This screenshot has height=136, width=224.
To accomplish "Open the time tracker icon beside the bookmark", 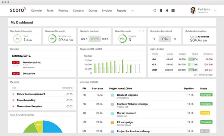I will (x=167, y=10).
